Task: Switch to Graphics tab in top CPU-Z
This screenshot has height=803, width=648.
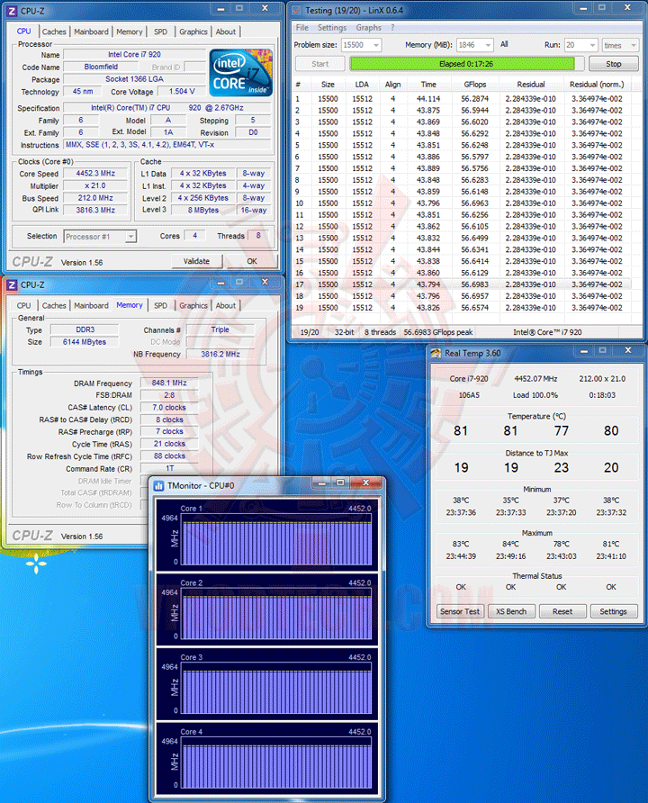Action: pos(193,32)
